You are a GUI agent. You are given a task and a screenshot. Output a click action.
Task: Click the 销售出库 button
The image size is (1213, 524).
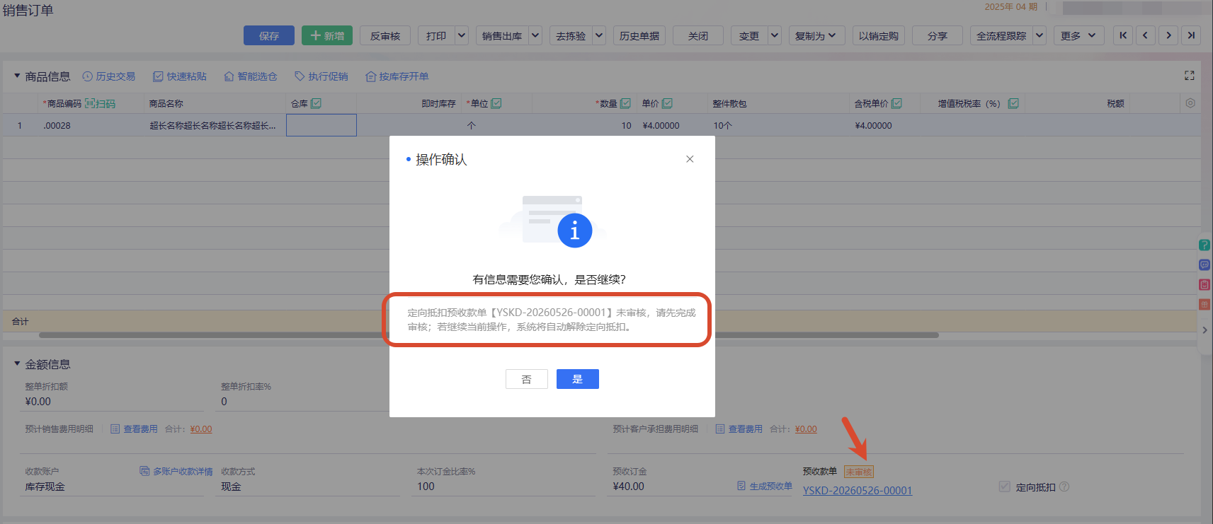click(x=502, y=35)
